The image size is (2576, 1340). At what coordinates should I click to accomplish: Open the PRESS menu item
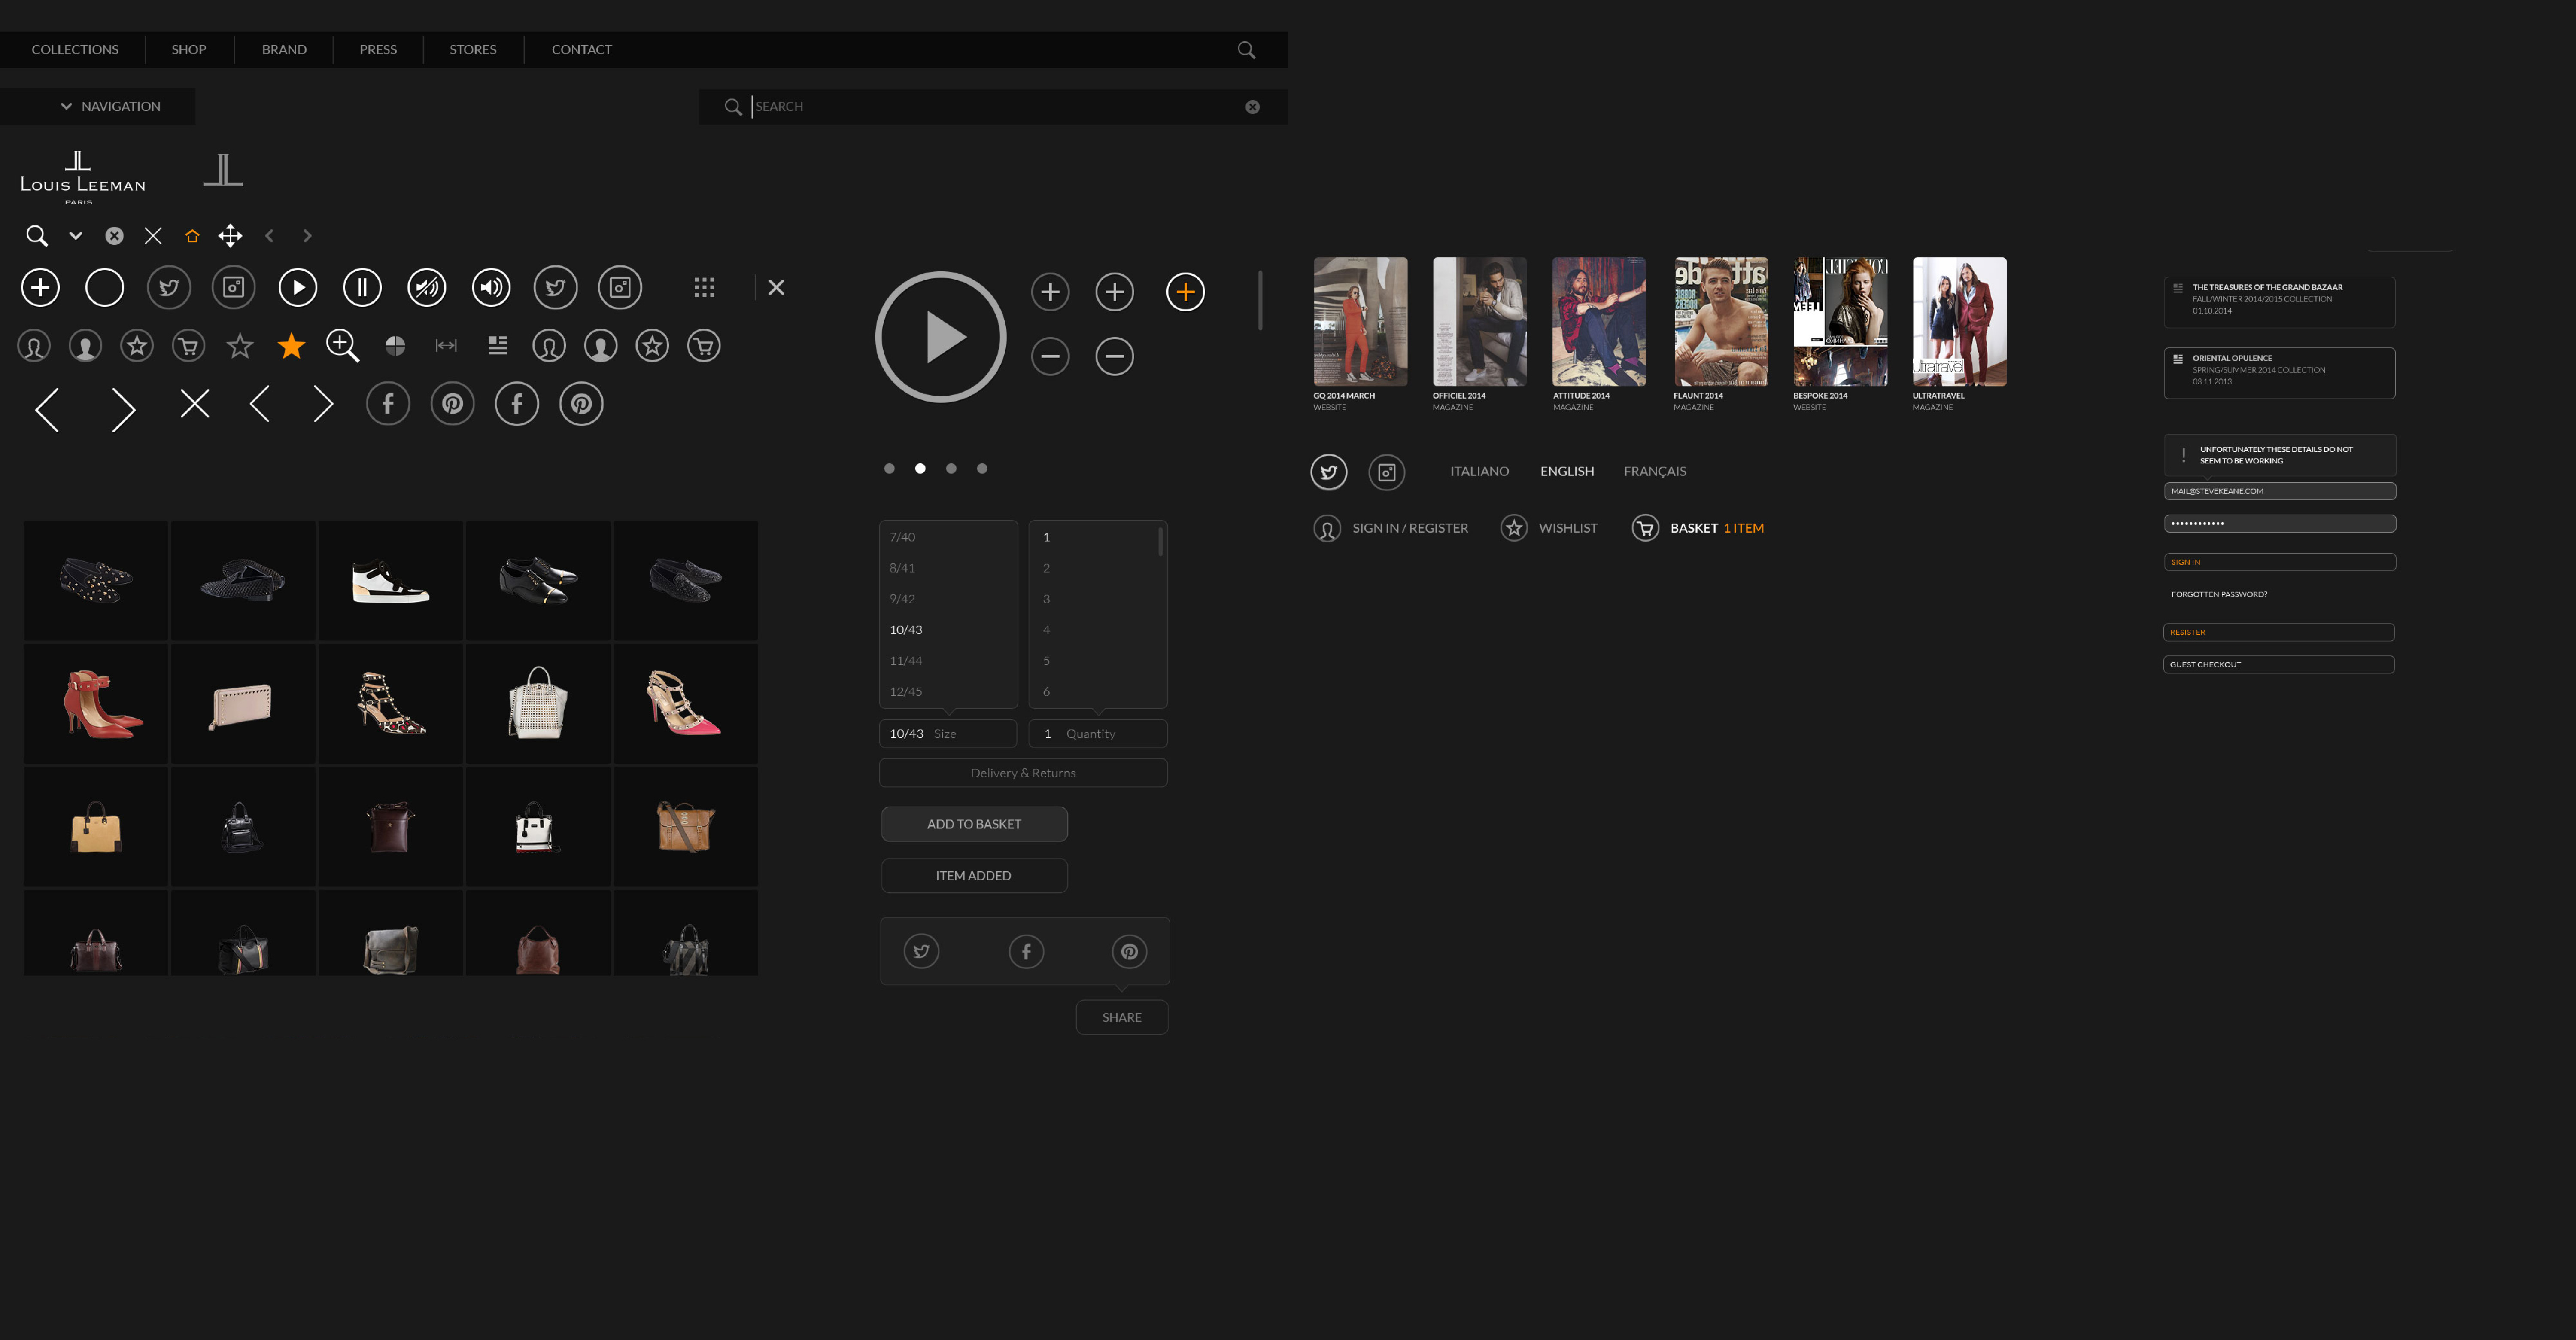[x=378, y=50]
